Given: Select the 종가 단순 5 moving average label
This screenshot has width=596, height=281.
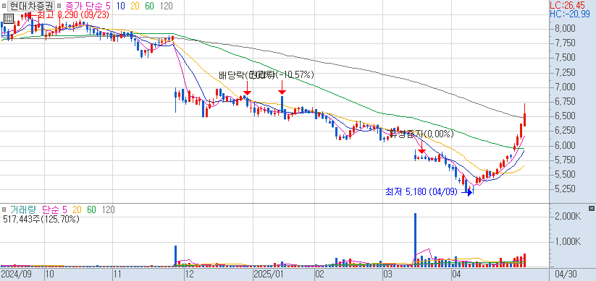Looking at the screenshot, I should pos(88,6).
